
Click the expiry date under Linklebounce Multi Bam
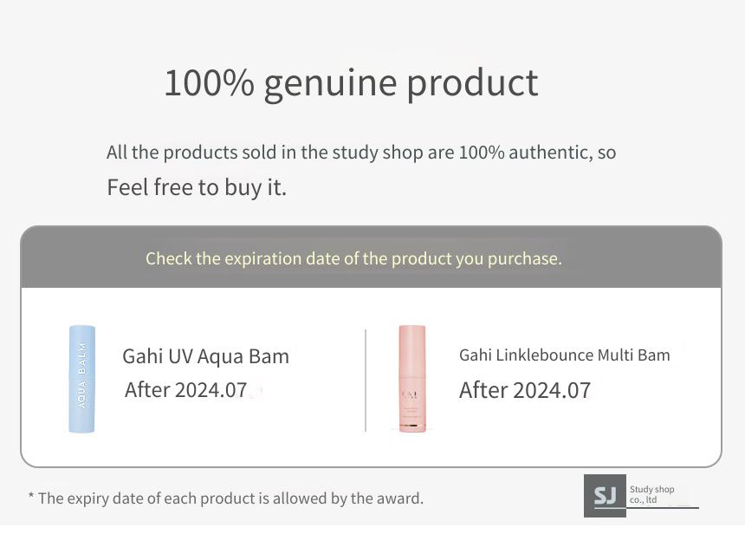coord(525,390)
